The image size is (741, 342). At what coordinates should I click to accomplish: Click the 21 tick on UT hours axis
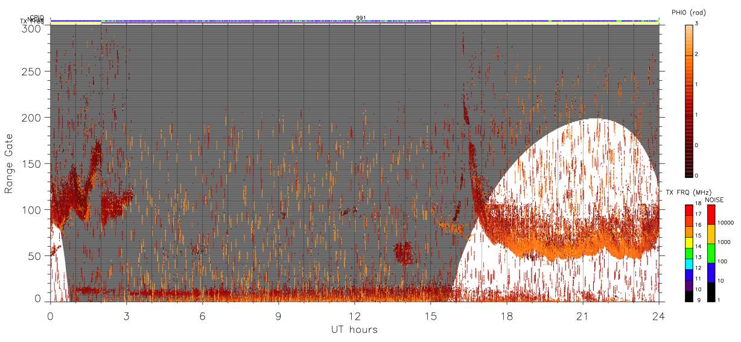tap(582, 316)
